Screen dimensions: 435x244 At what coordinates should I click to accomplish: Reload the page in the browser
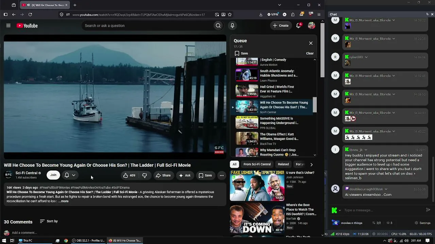30,15
